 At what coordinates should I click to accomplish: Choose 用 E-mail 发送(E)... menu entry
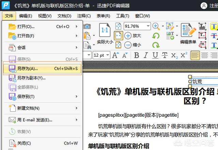pos(42,120)
